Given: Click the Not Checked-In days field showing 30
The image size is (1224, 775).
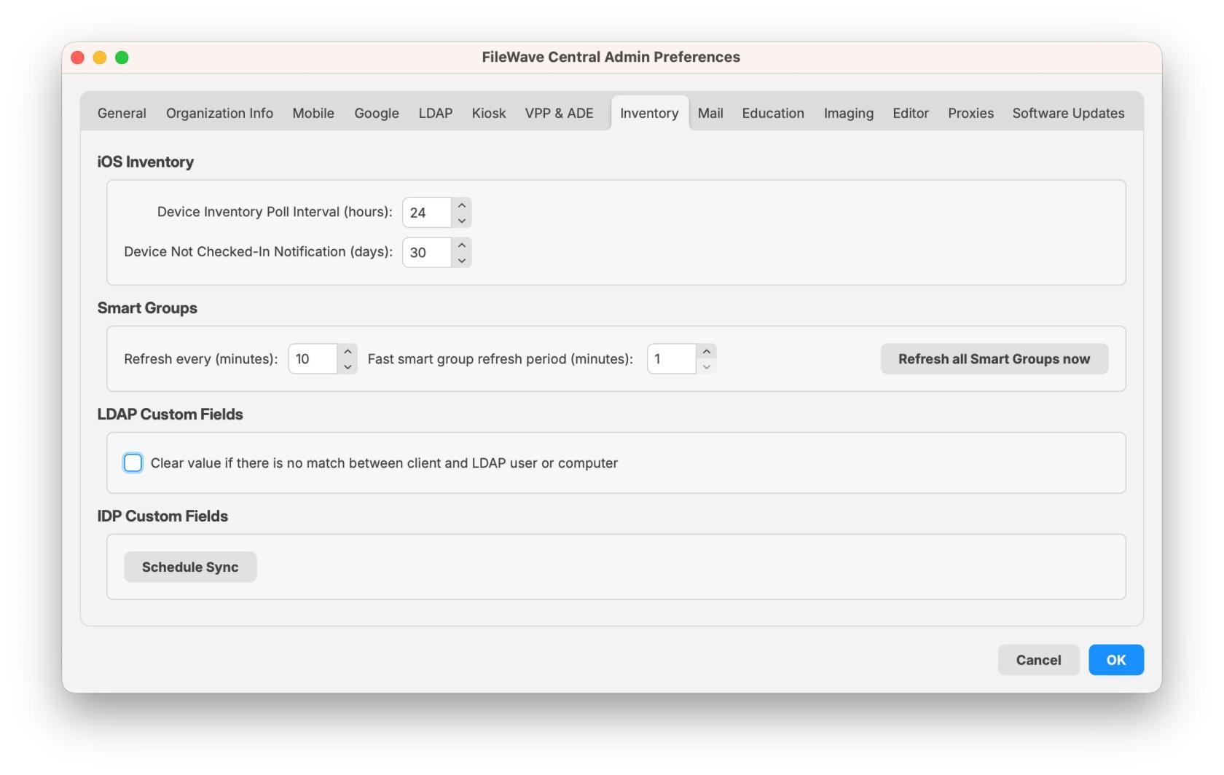Looking at the screenshot, I should coord(427,253).
